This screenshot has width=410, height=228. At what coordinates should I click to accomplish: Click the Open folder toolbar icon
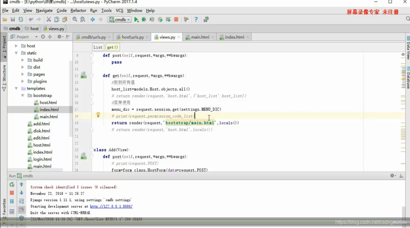(5, 20)
